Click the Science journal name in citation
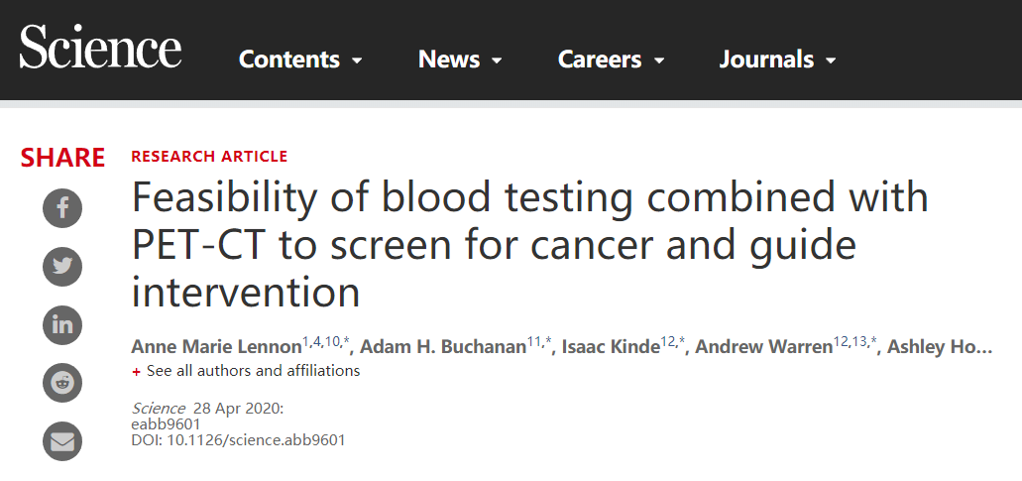Image resolution: width=1022 pixels, height=481 pixels. (x=159, y=409)
